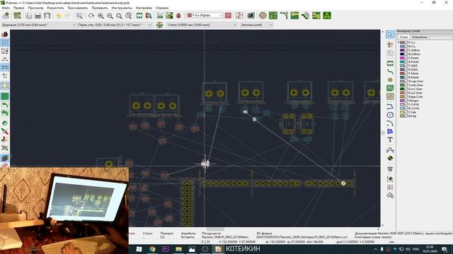The height and width of the screenshot is (254, 453).
Task: Click the F.Fab layer color swatch
Action: point(402,112)
